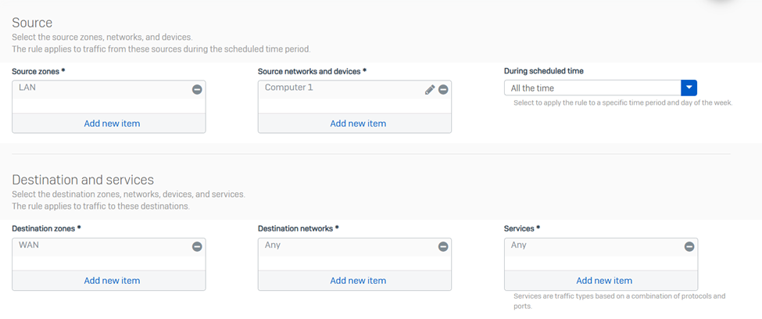The image size is (762, 319).
Task: Remove Any from the Services list
Action: coord(689,246)
